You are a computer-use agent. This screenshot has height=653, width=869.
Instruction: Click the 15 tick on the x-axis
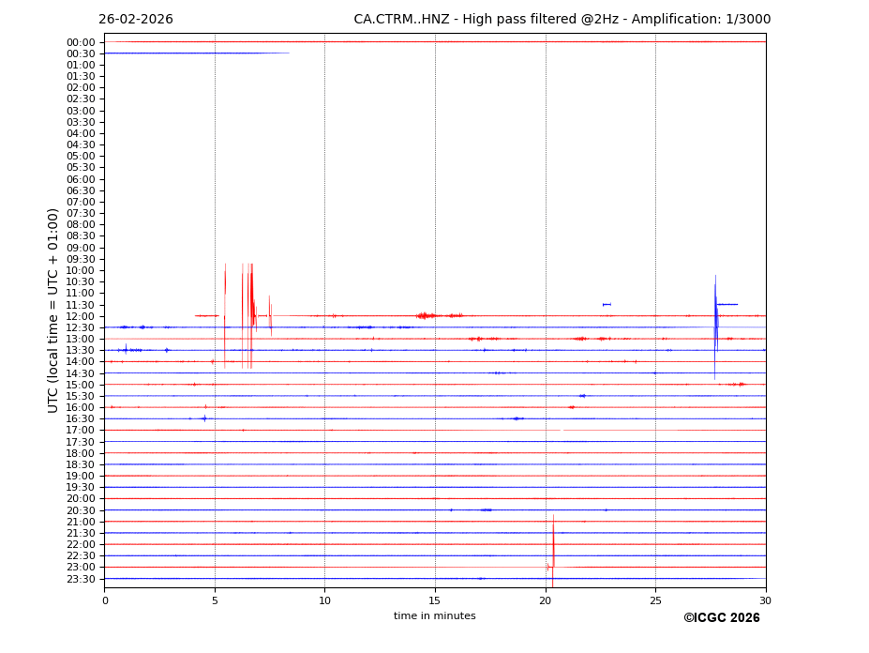435,600
